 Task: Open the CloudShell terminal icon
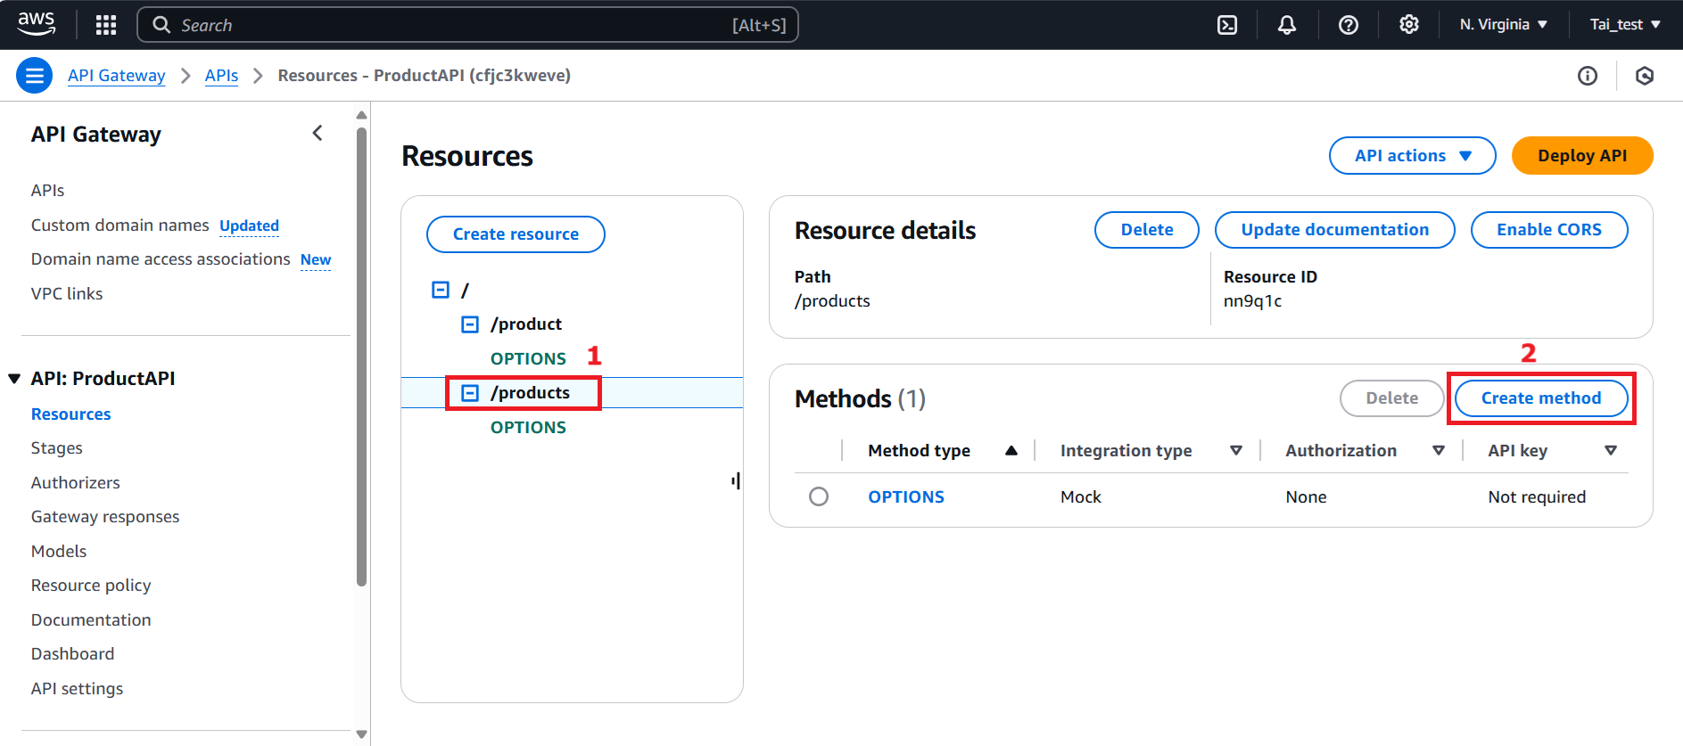[x=1227, y=25]
